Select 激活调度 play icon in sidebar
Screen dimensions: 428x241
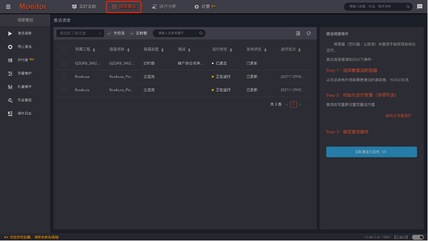click(x=10, y=33)
